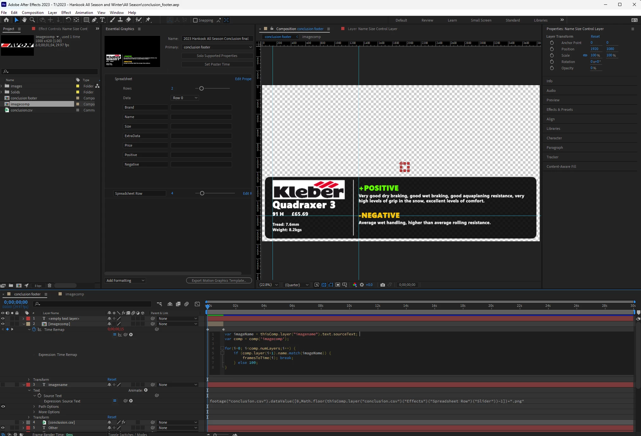Image resolution: width=641 pixels, height=436 pixels.
Task: Enable the Snapping checkbox
Action: 195,20
